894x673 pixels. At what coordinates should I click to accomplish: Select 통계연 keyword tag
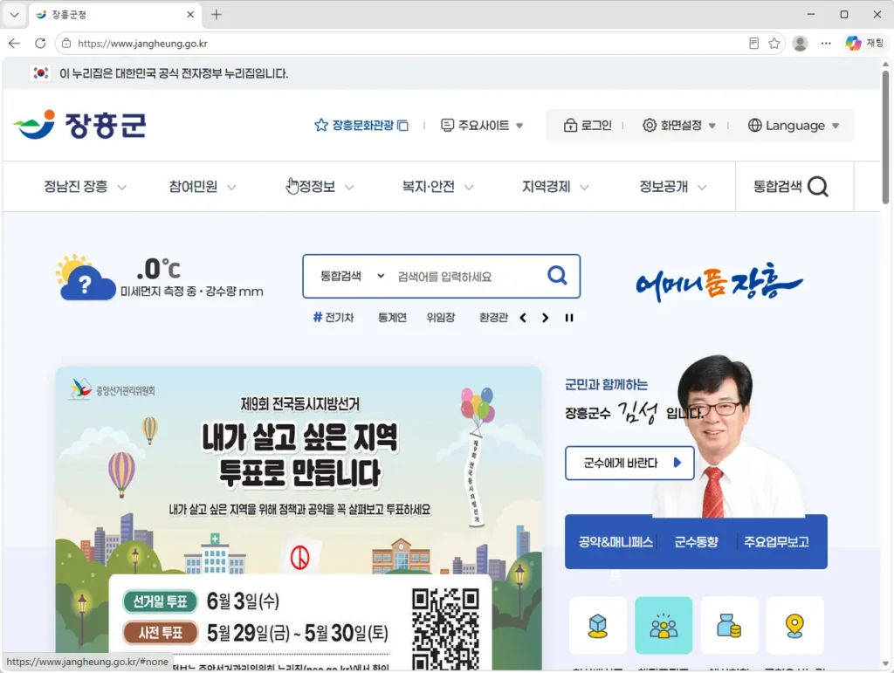392,318
